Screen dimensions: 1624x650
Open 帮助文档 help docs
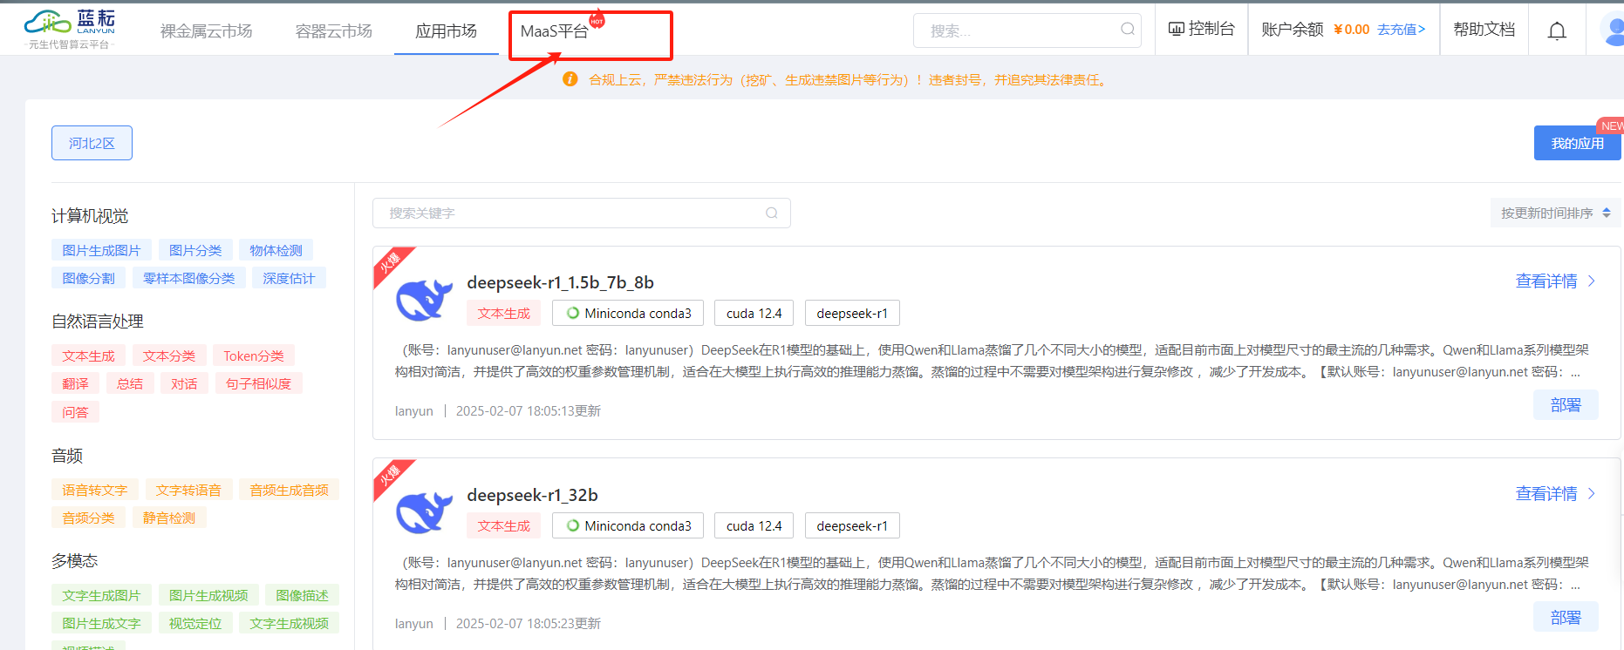click(1484, 30)
